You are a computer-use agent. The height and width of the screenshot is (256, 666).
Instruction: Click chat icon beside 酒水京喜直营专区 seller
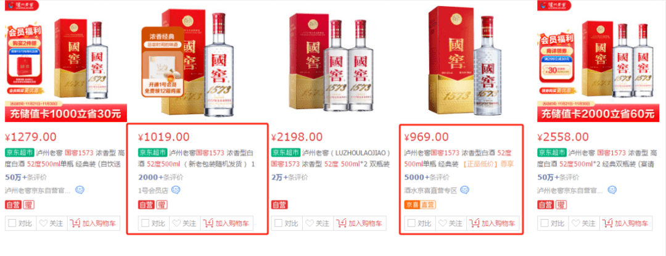click(x=465, y=190)
